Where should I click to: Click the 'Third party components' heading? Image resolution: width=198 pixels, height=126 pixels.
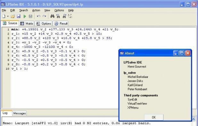coord(141,95)
